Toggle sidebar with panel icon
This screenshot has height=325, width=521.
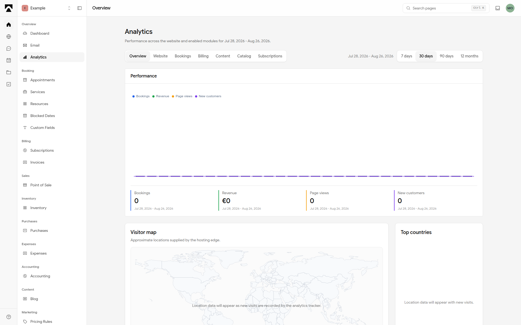pyautogui.click(x=80, y=8)
